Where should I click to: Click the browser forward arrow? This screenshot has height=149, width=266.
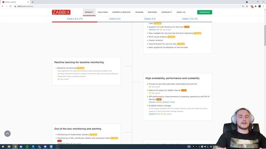click(x=7, y=6)
